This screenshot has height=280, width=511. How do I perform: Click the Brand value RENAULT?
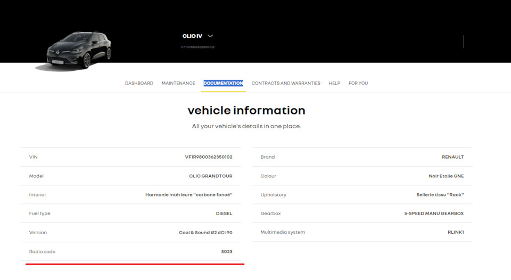coord(452,157)
